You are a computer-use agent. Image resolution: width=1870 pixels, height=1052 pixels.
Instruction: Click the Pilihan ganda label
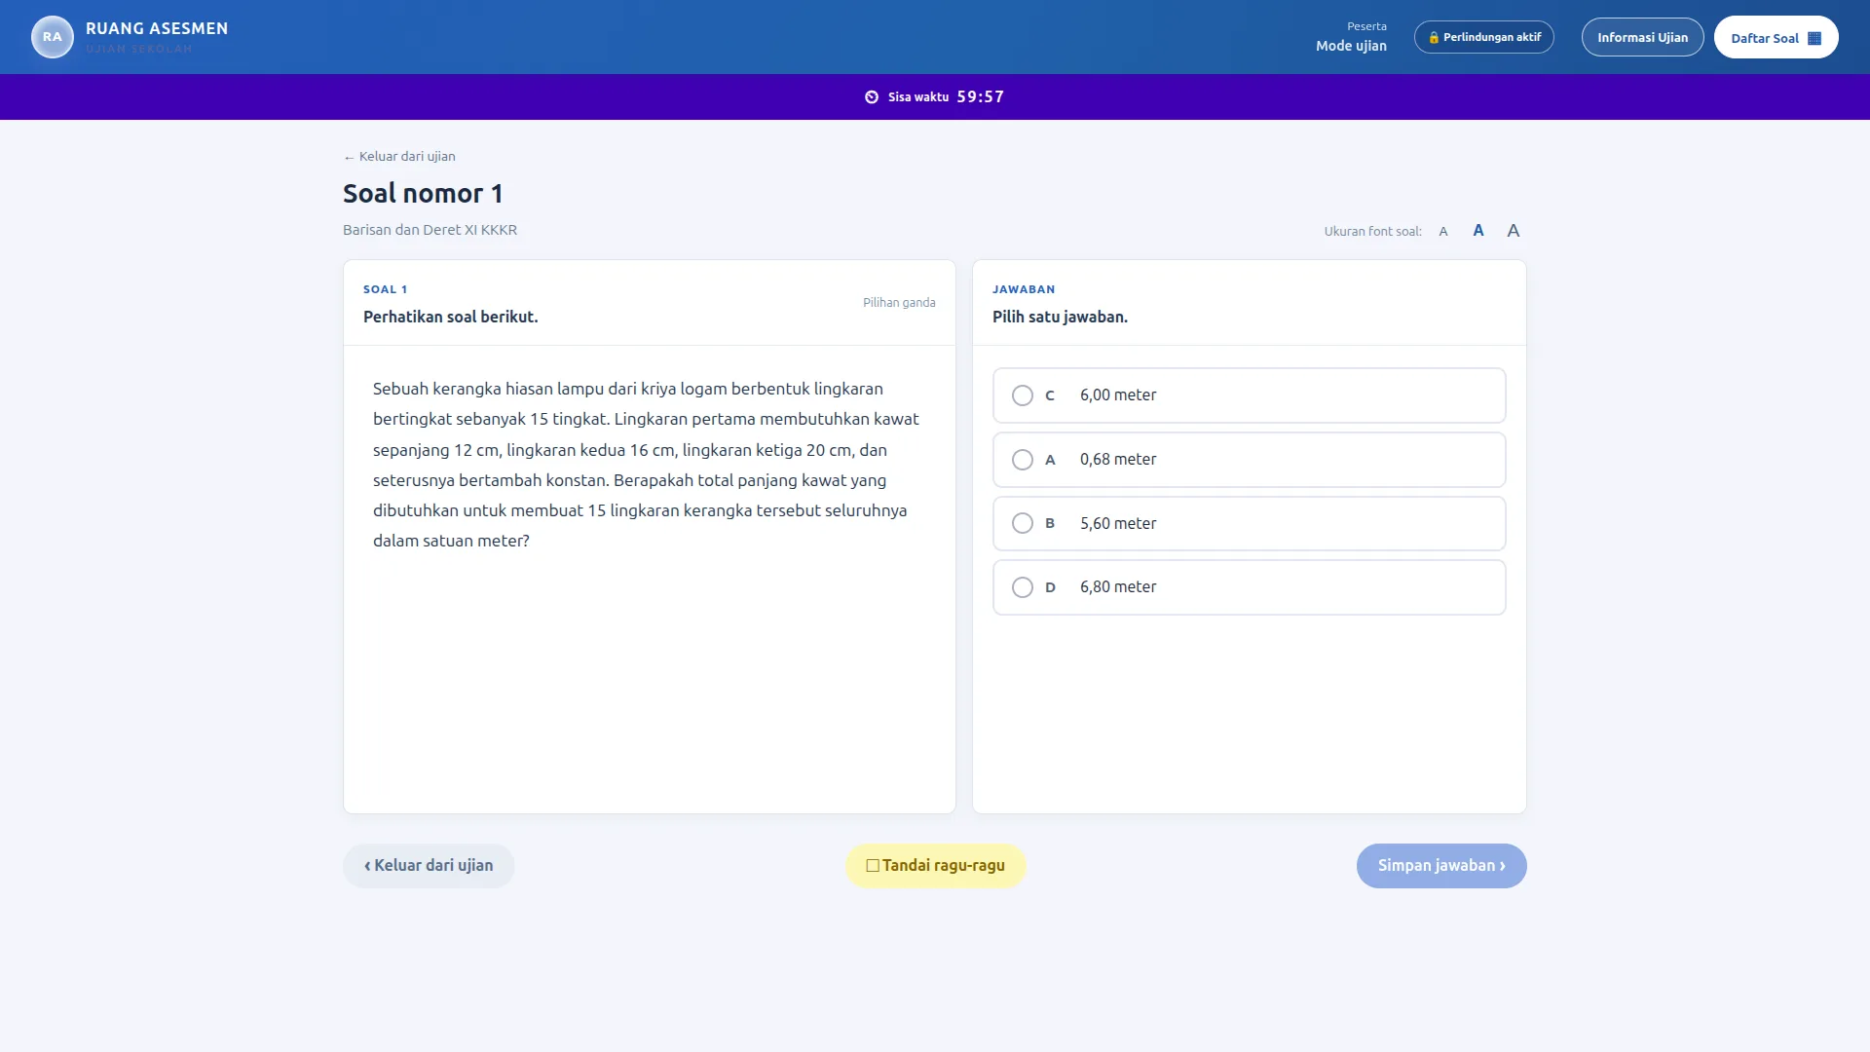click(899, 303)
